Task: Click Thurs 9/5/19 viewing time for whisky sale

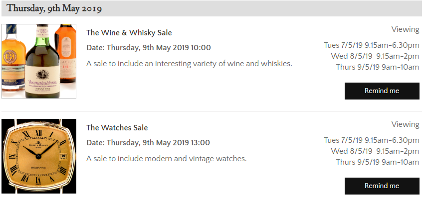Action: click(x=377, y=67)
